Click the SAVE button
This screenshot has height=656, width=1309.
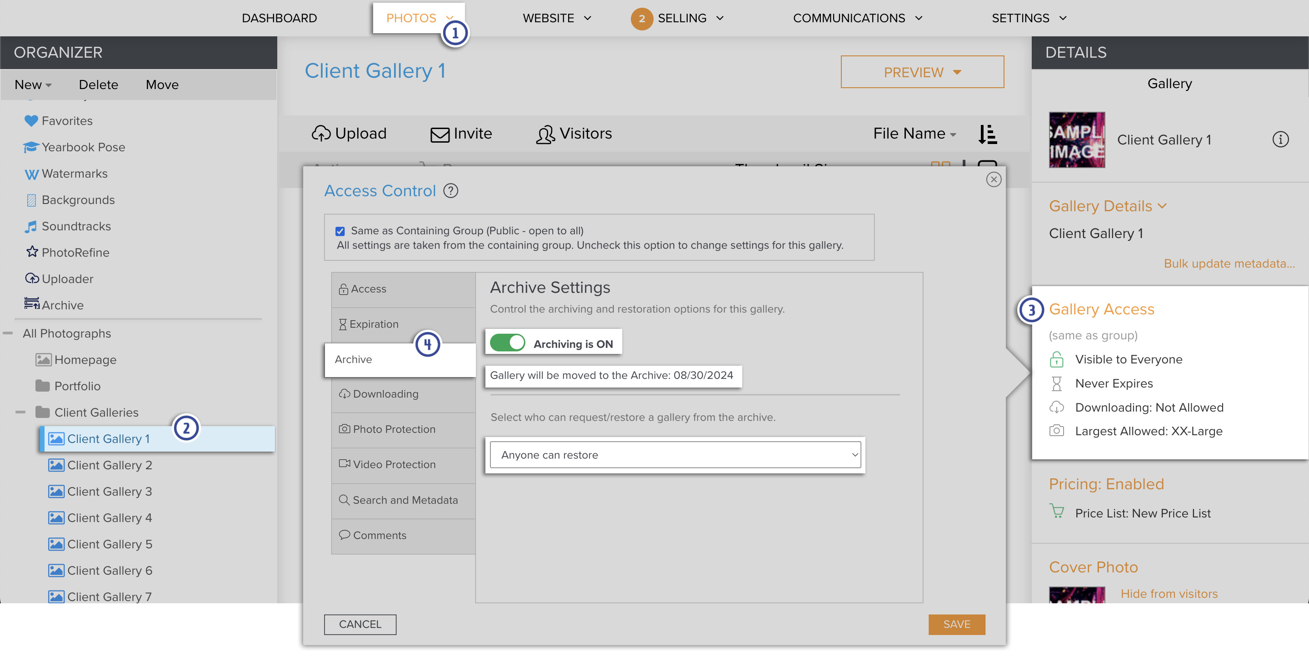coord(957,625)
